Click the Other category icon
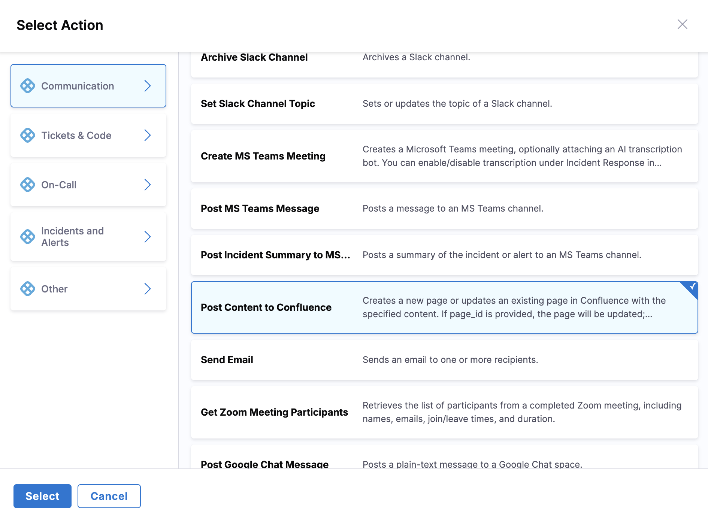Screen dimensions: 708x519 28,289
